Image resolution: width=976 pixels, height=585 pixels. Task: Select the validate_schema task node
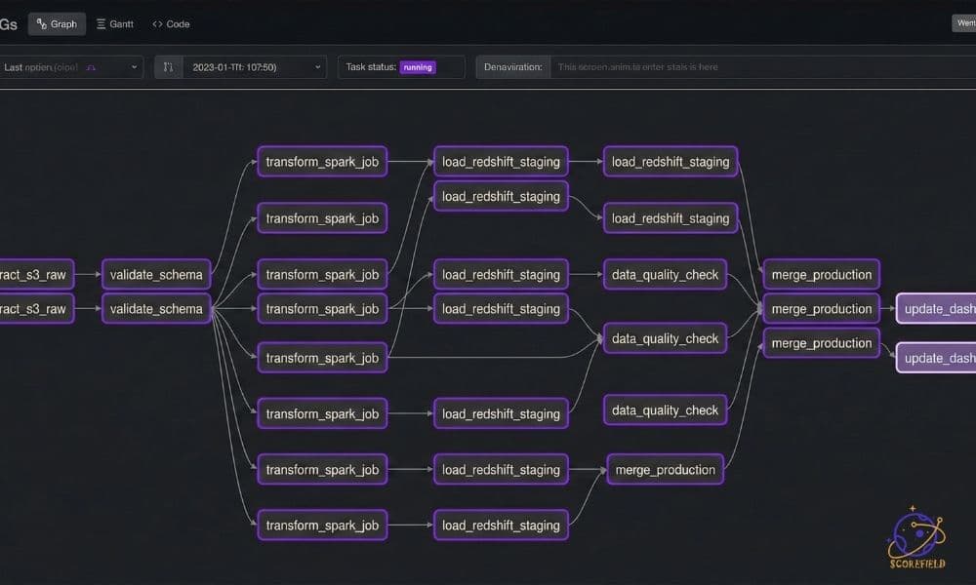click(155, 274)
